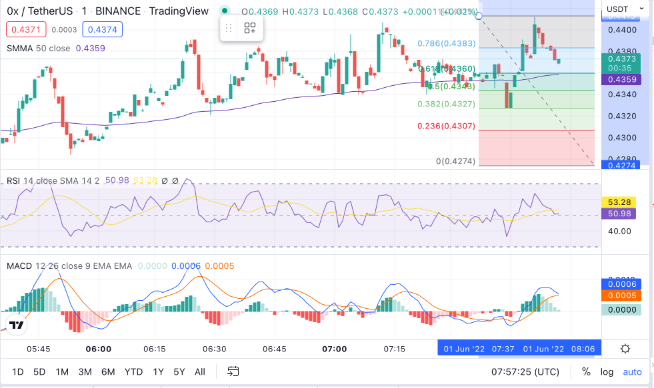The image size is (654, 388).
Task: Choose the YTD time range
Action: click(x=133, y=372)
